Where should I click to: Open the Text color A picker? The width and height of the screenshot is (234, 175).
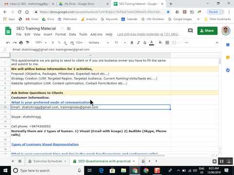pos(152,43)
